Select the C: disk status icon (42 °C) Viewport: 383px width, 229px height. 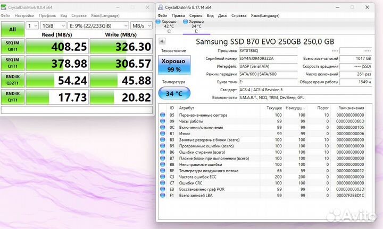click(159, 22)
